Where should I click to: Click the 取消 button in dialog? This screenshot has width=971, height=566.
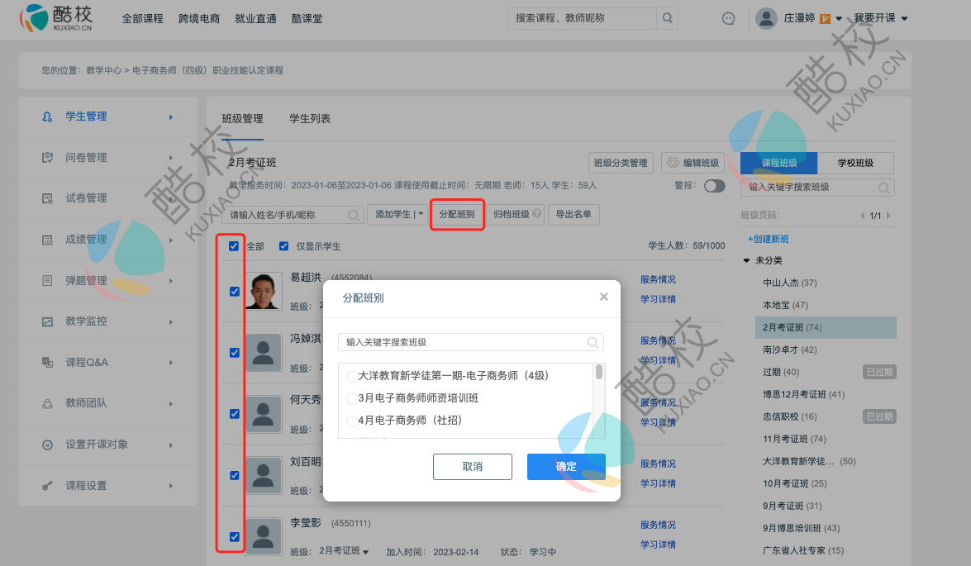473,466
